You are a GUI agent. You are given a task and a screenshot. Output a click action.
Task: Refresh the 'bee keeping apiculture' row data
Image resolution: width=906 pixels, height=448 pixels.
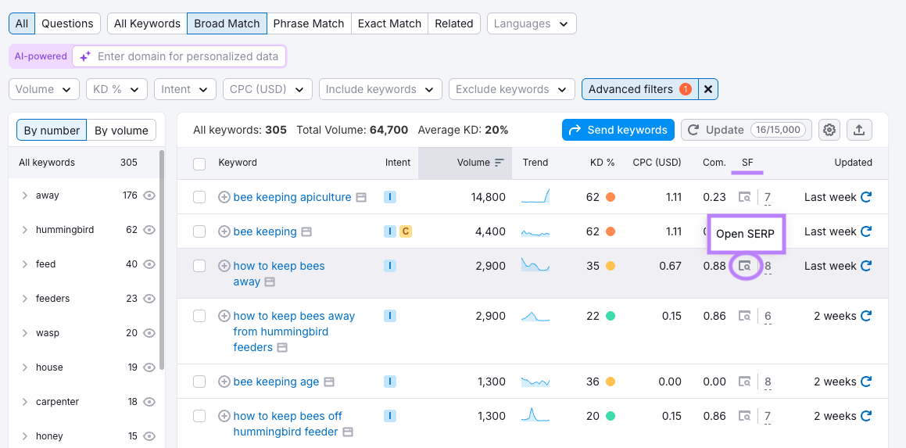pos(865,197)
